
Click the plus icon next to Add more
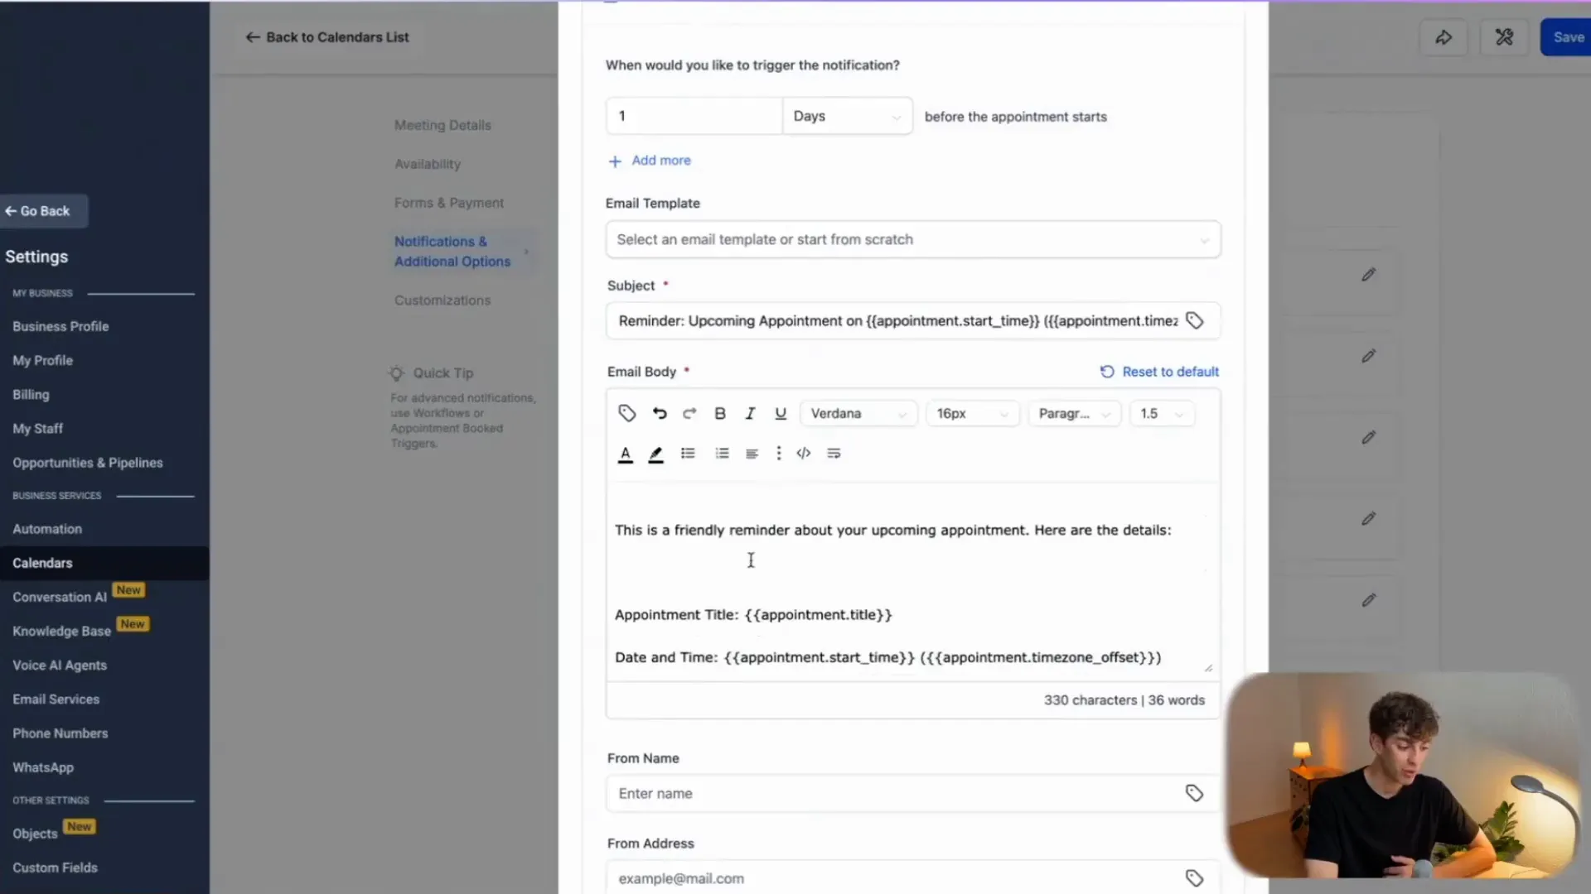(x=615, y=161)
